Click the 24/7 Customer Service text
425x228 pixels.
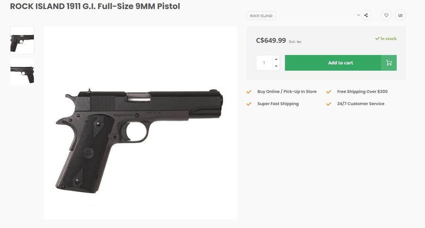coord(360,104)
